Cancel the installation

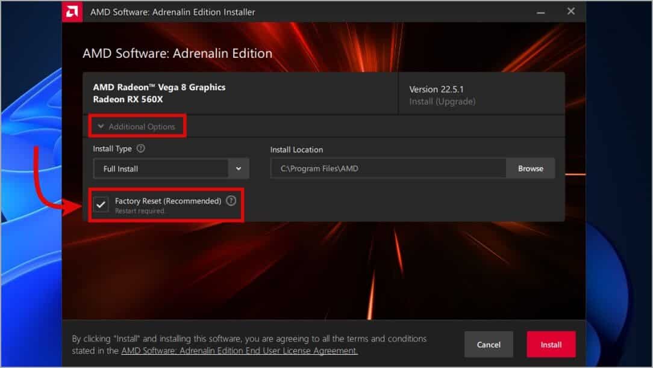point(489,345)
